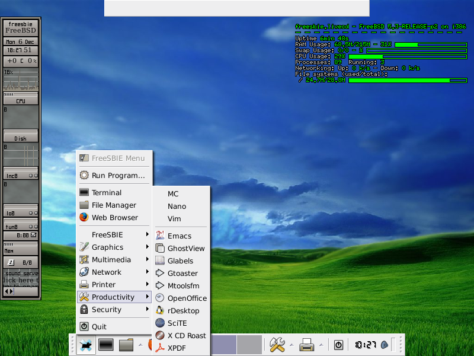Open Emacs from the Productivity submenu
Screen dimensions: 474x356
[181, 236]
